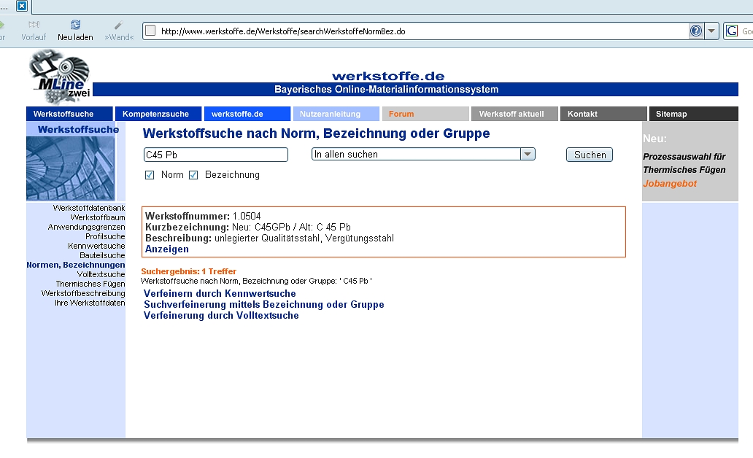Image resolution: width=753 pixels, height=458 pixels.
Task: Click the 'Kurzbezeichnung' result line
Action: (x=248, y=227)
